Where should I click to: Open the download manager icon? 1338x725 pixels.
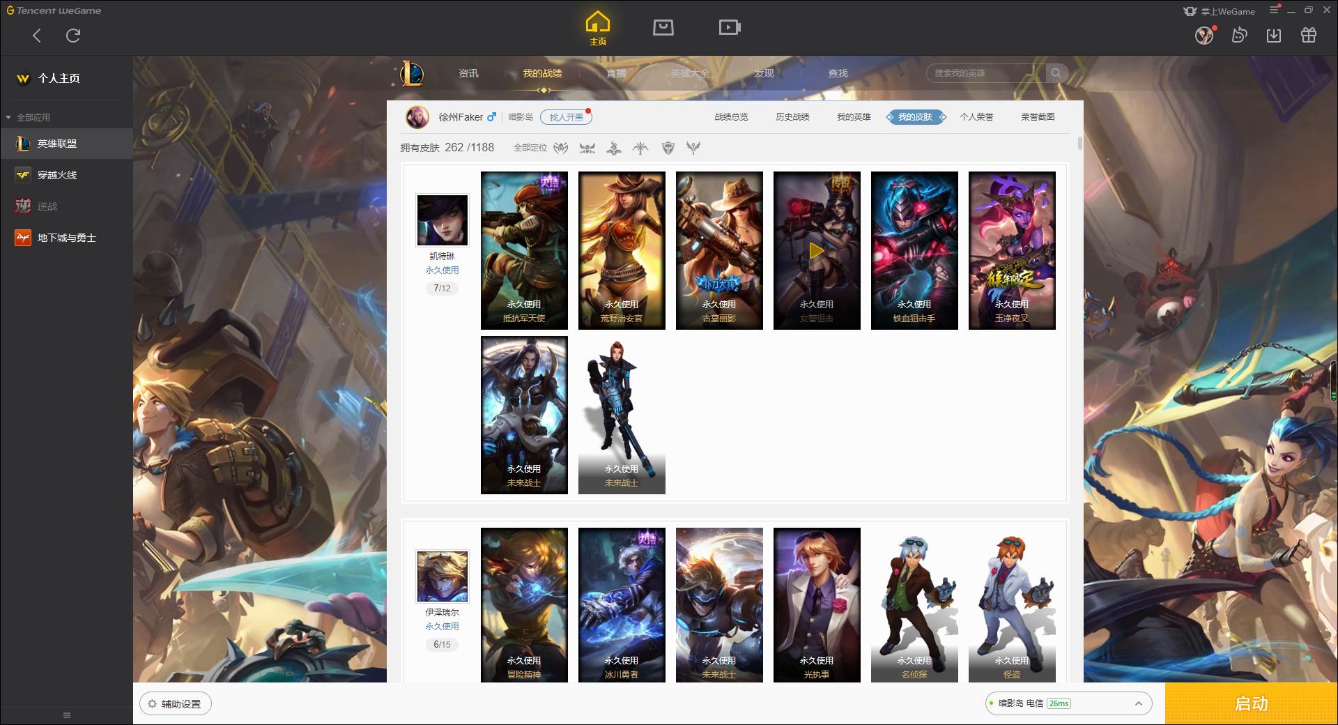pyautogui.click(x=1274, y=35)
